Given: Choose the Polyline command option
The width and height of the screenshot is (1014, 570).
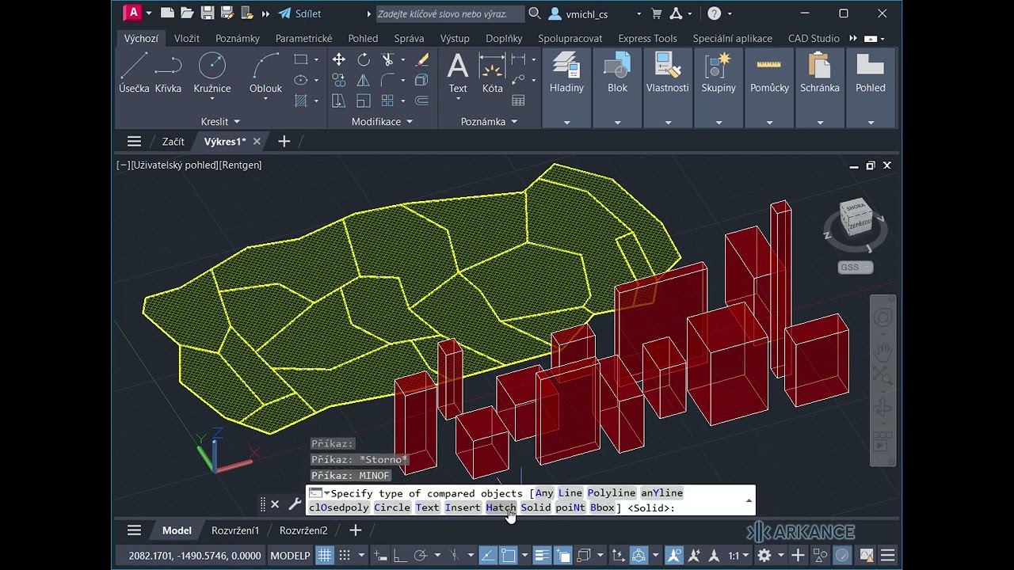Looking at the screenshot, I should tap(612, 492).
